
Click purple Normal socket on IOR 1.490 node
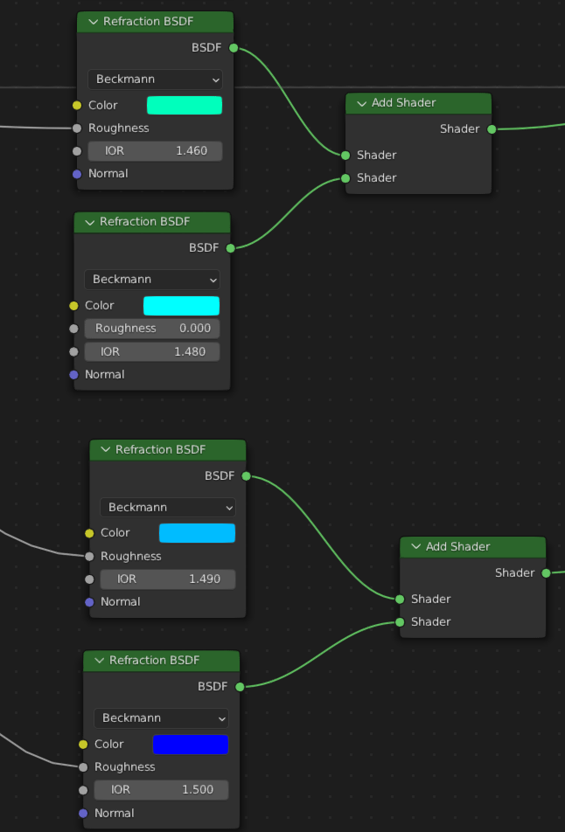[90, 602]
